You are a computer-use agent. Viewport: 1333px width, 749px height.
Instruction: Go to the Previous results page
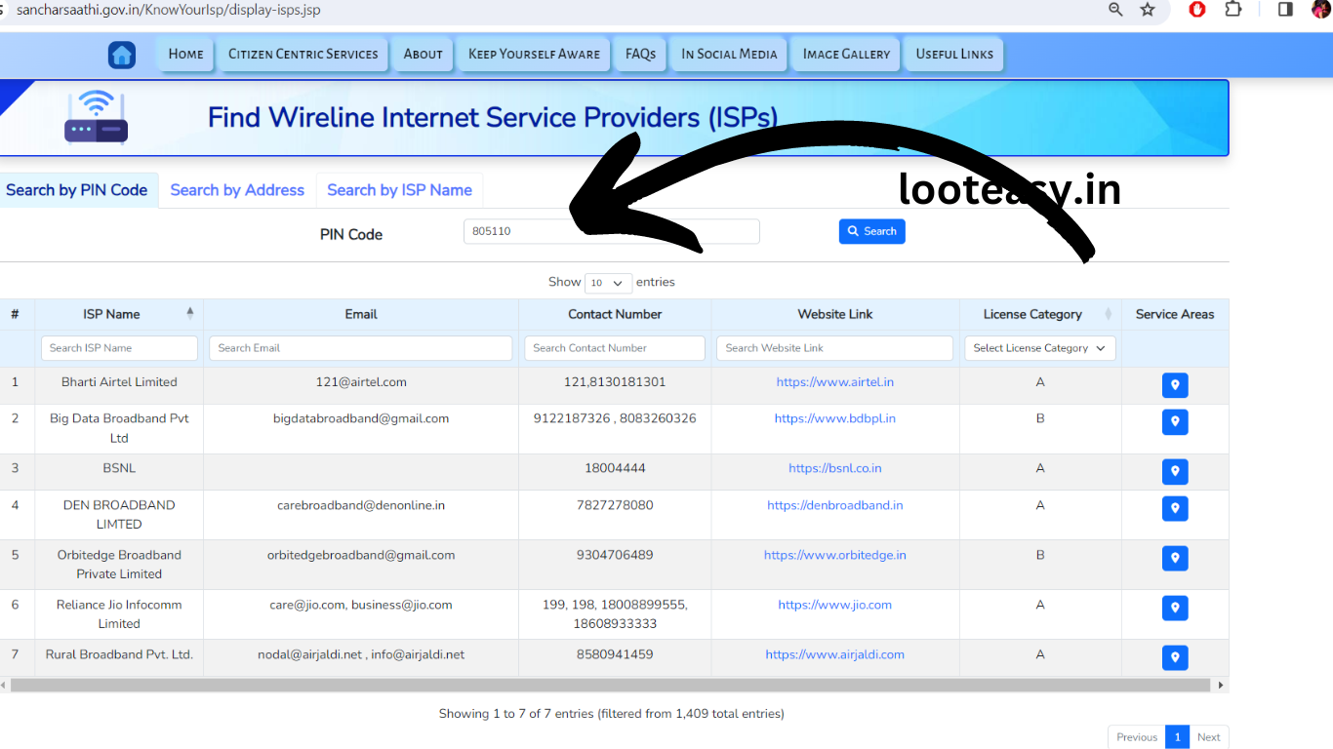1137,737
